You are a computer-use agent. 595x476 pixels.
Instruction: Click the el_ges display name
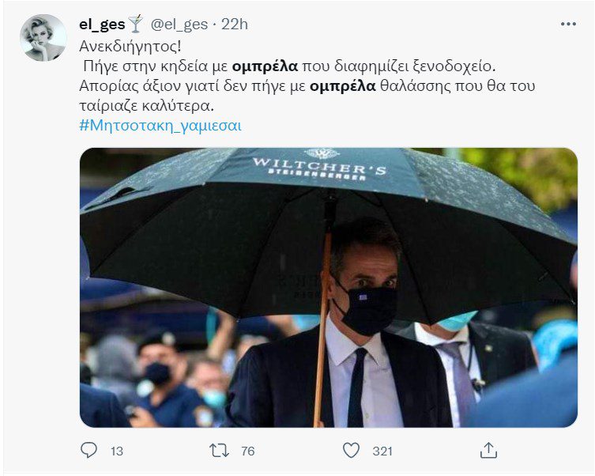pyautogui.click(x=102, y=25)
